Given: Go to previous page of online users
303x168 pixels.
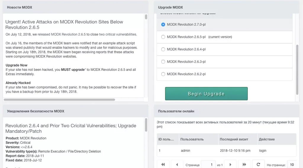Looking at the screenshot, I should [x=177, y=164].
